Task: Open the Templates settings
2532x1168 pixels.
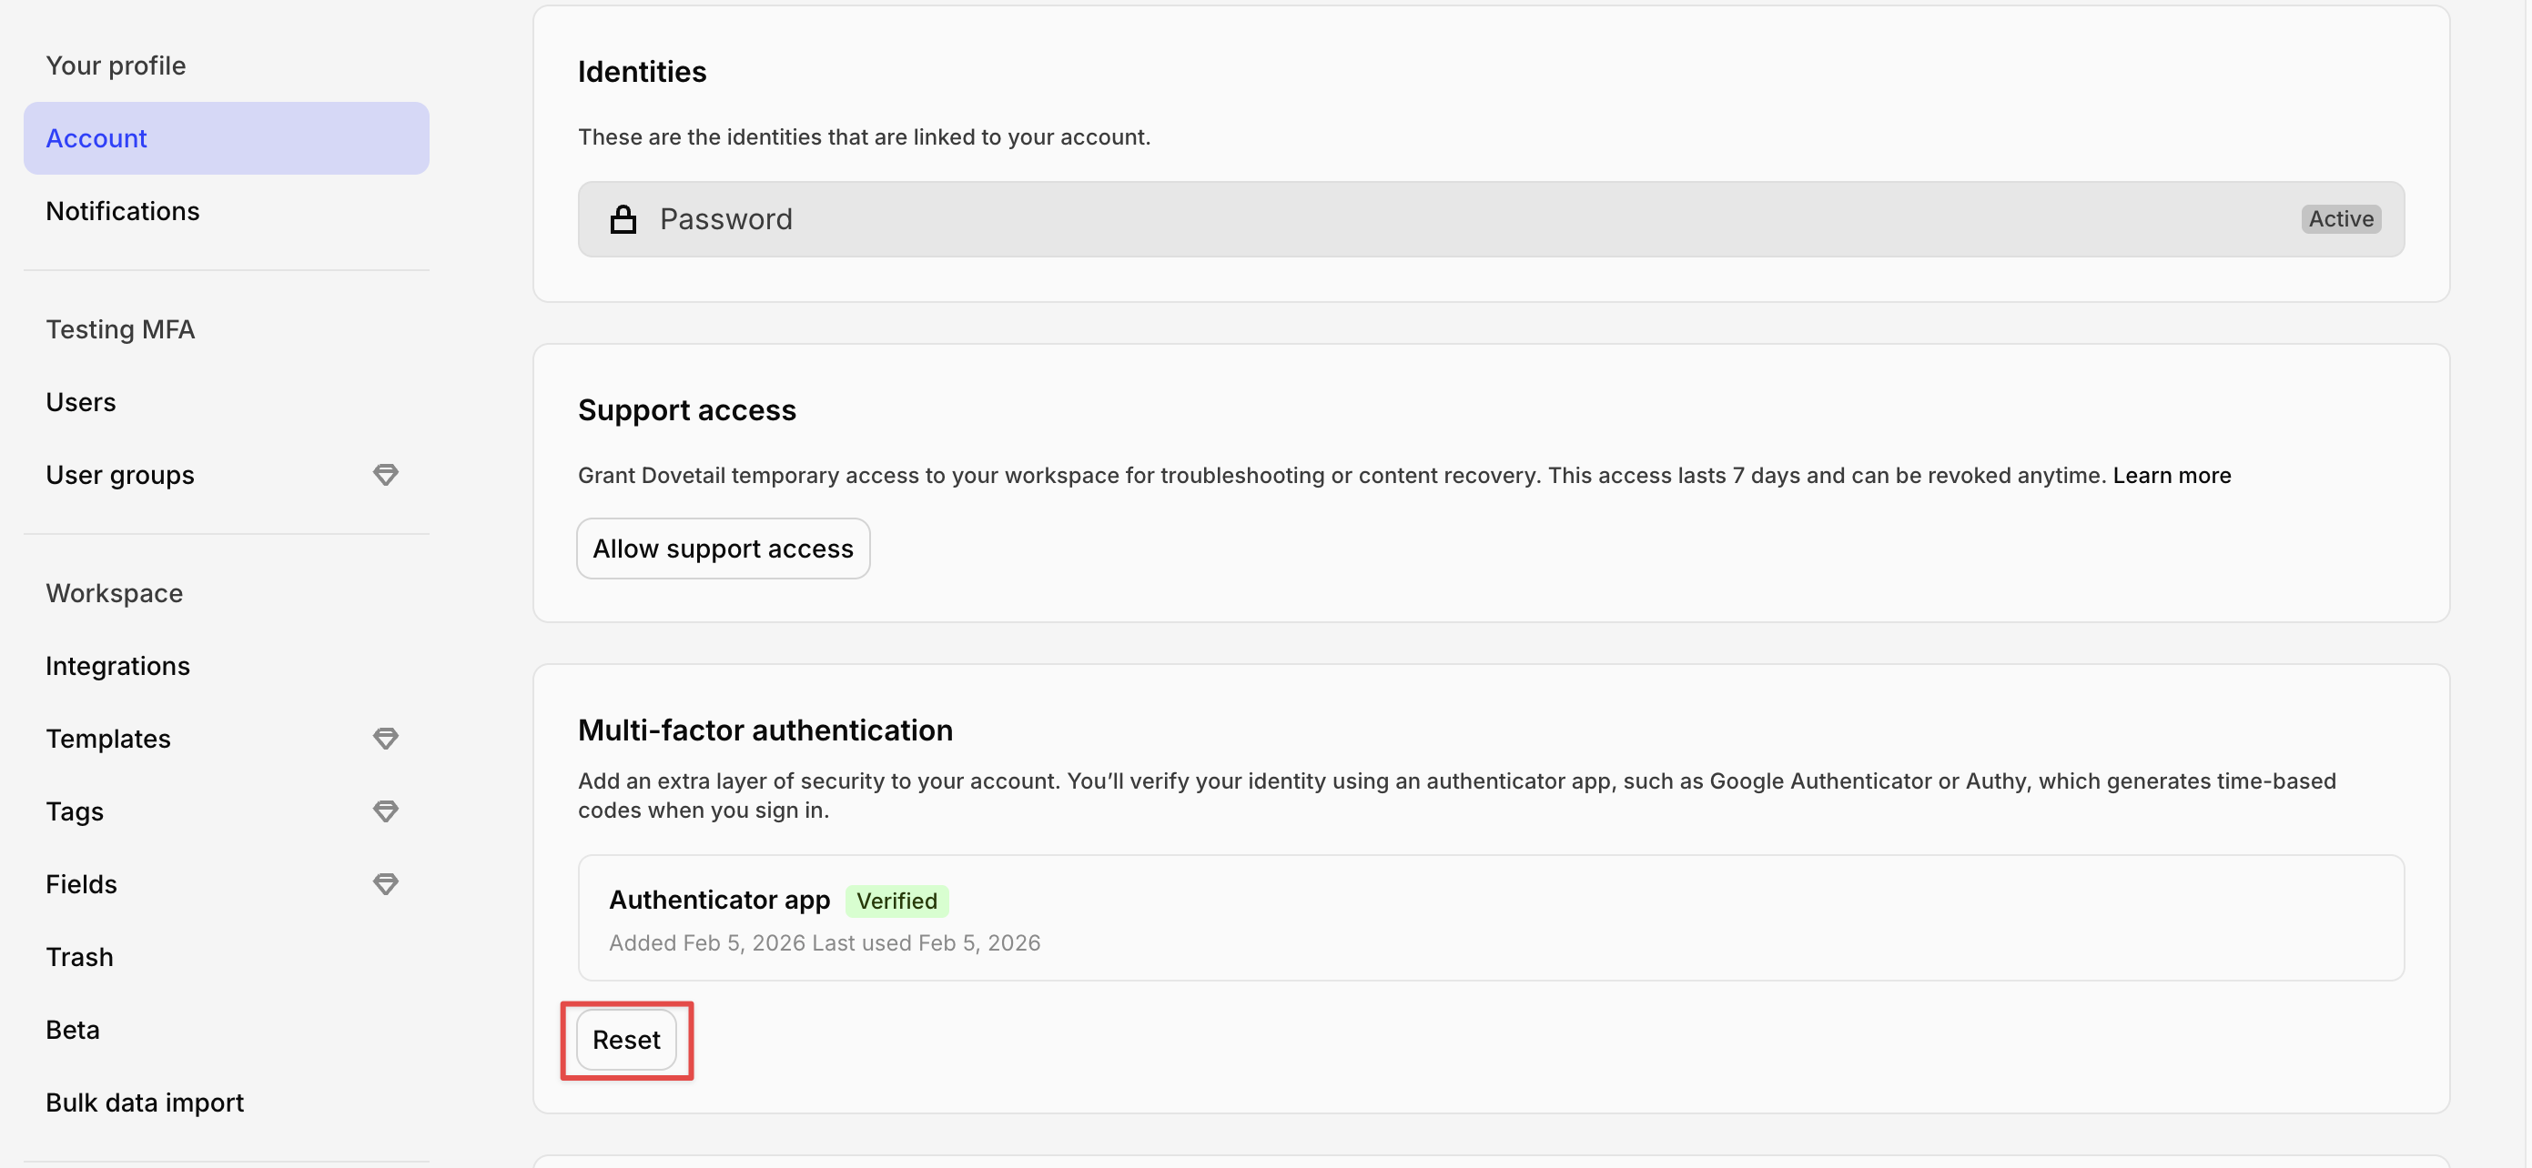Action: [x=108, y=739]
